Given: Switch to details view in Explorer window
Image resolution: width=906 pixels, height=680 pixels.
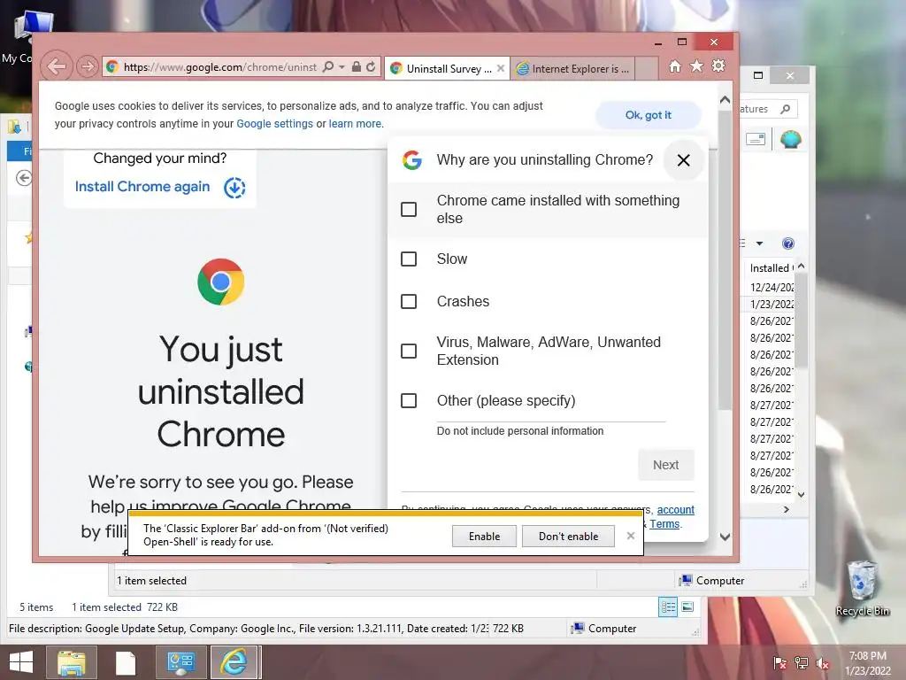Looking at the screenshot, I should (668, 607).
